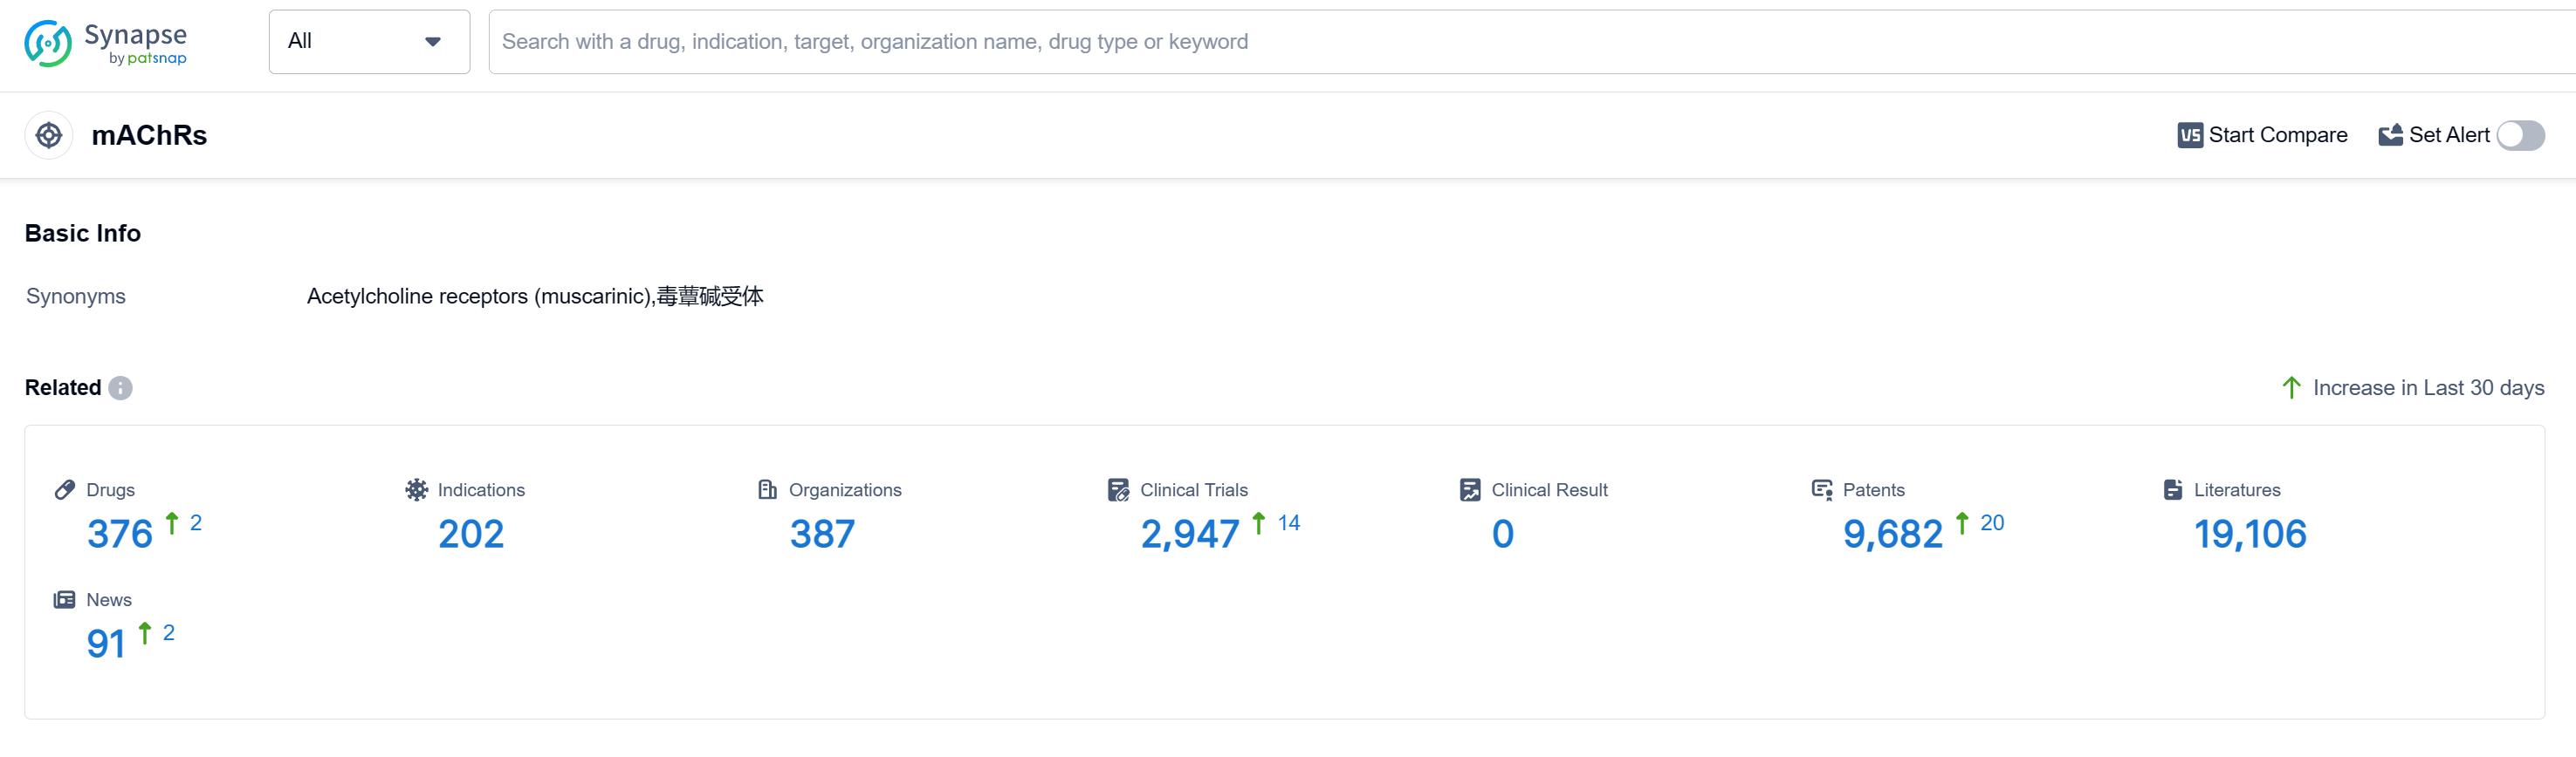The image size is (2576, 757).
Task: Click the Clinical Trials icon
Action: point(1118,489)
